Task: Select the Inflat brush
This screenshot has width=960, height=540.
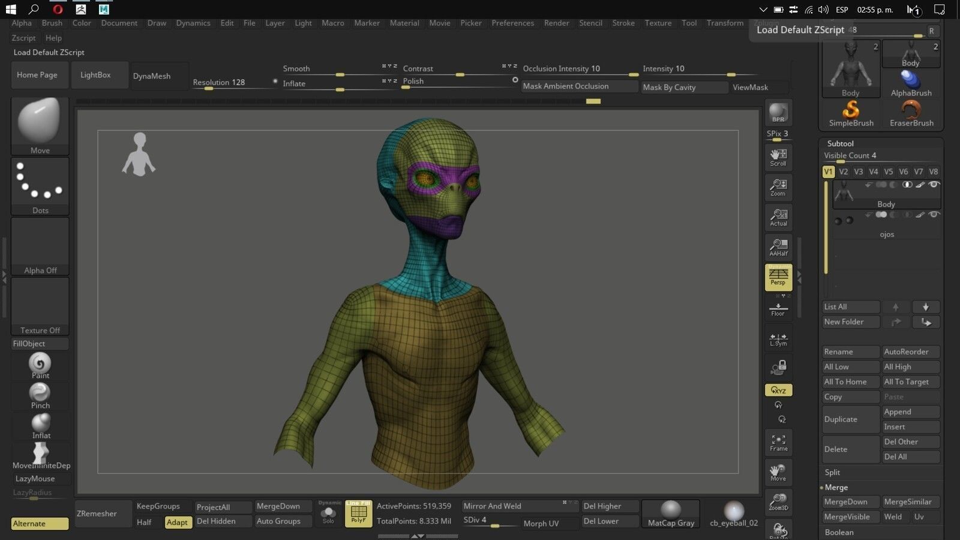Action: (x=40, y=425)
